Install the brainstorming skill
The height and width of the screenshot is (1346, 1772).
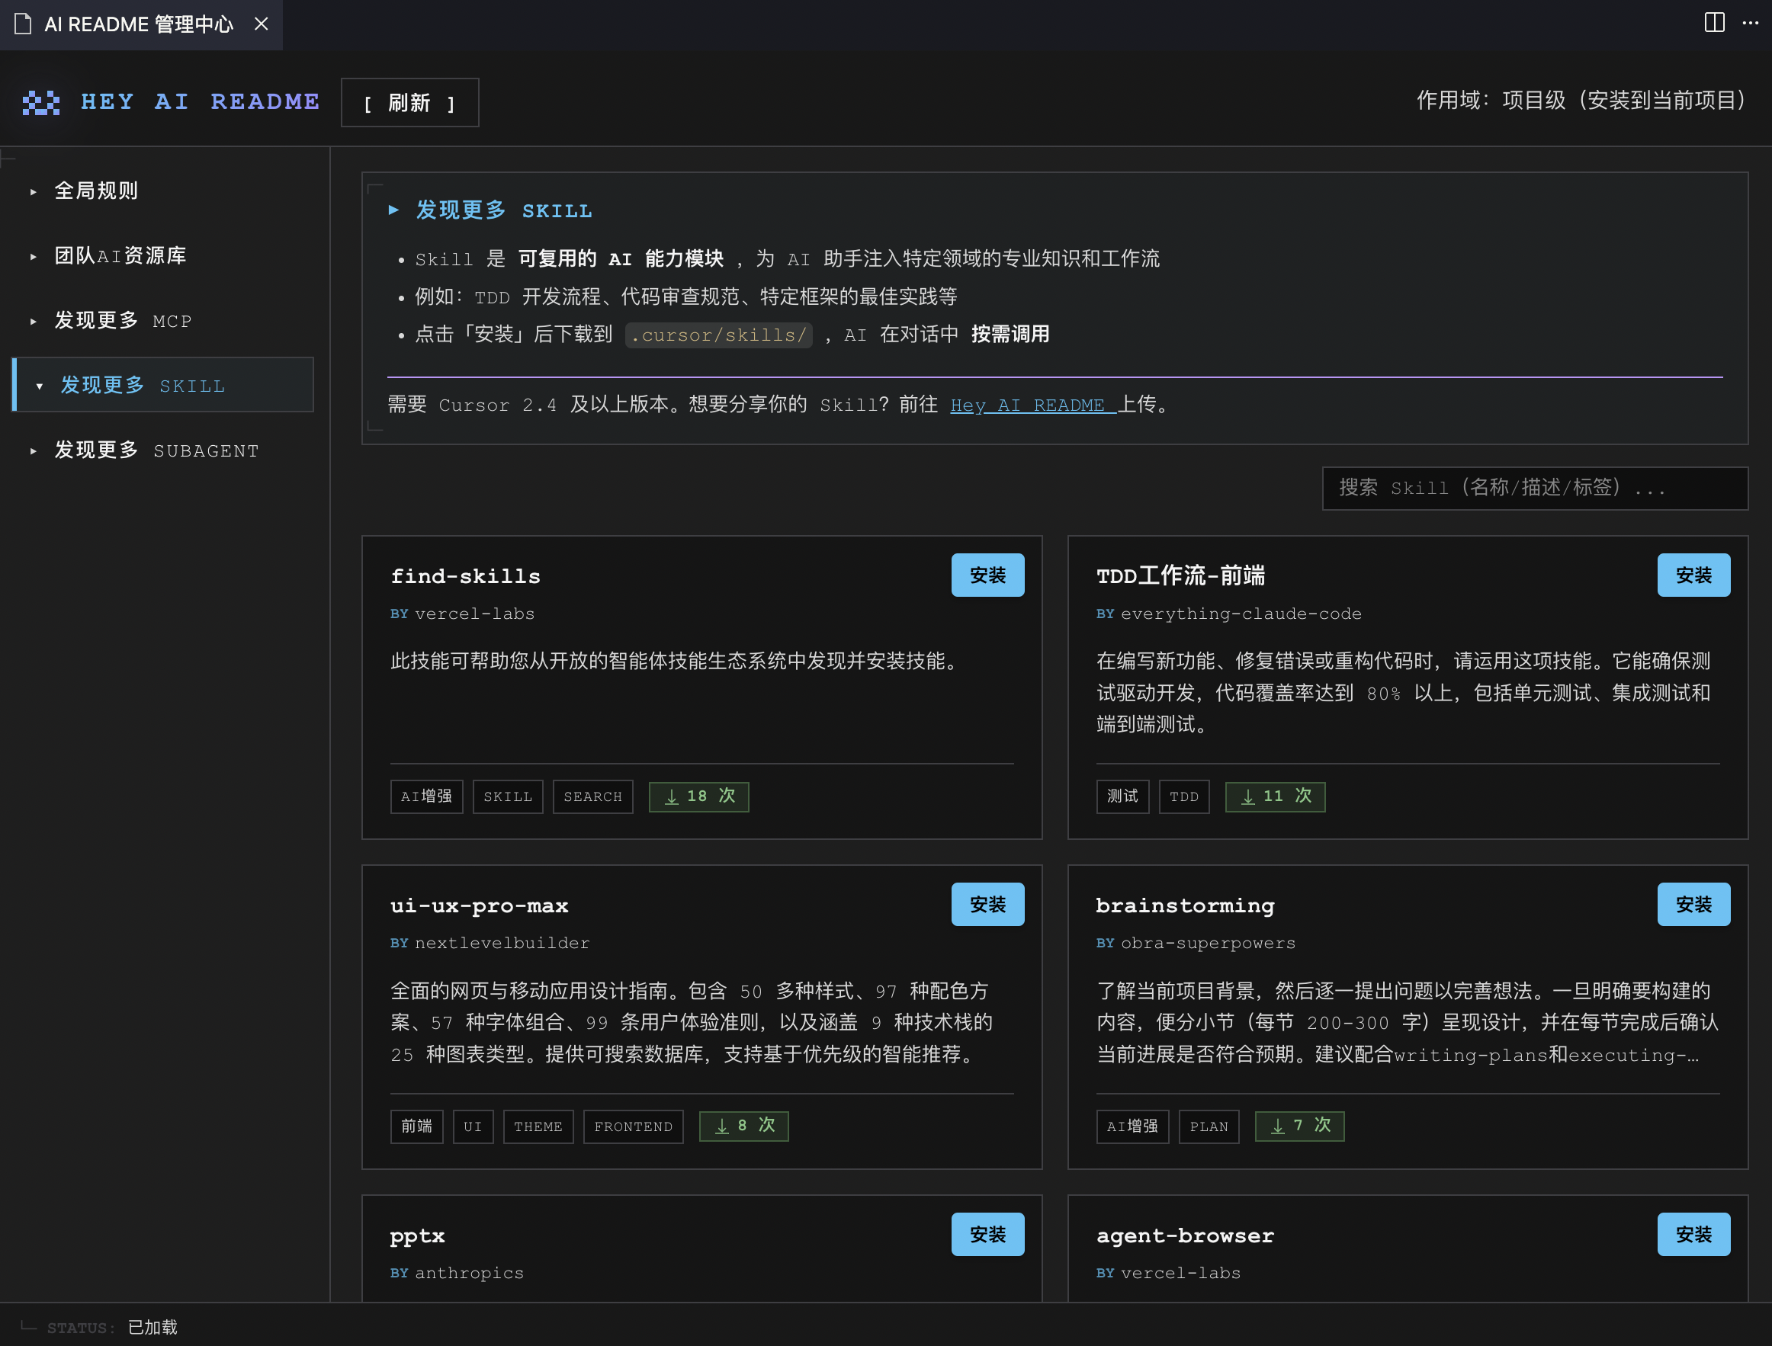(1693, 904)
